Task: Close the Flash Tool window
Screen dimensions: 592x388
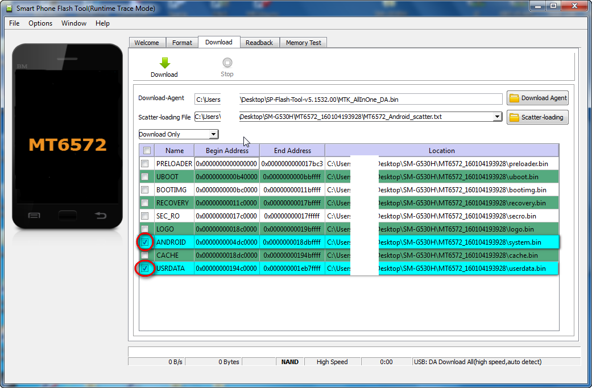Action: click(x=574, y=6)
